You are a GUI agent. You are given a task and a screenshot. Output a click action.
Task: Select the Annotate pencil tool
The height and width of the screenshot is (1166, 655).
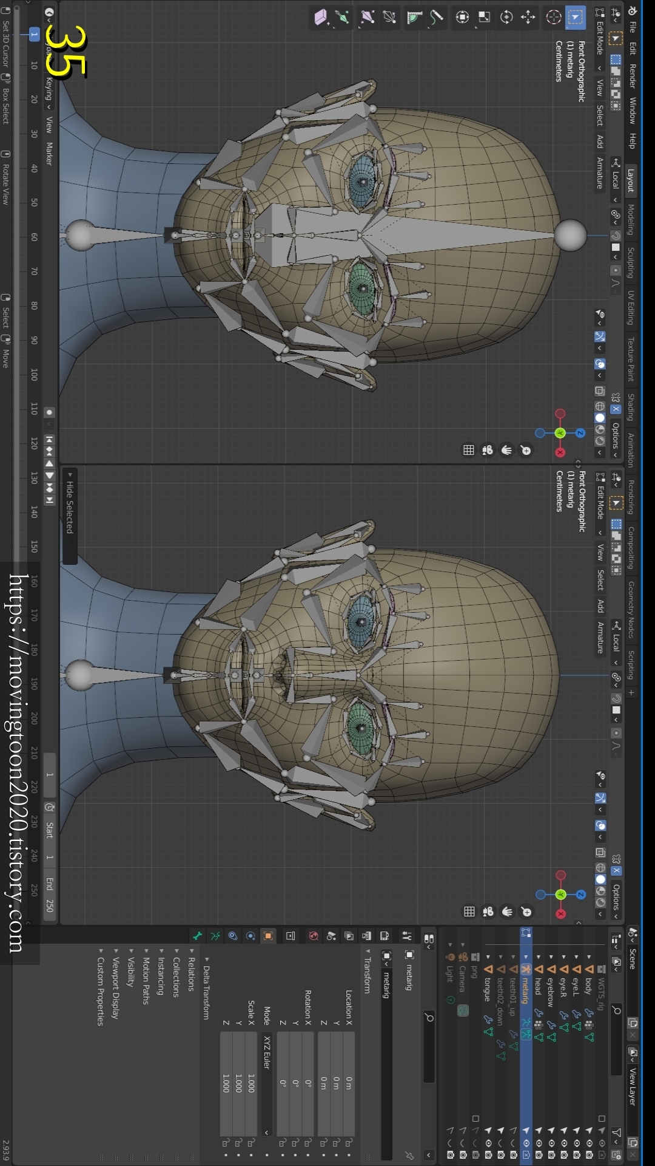(437, 17)
